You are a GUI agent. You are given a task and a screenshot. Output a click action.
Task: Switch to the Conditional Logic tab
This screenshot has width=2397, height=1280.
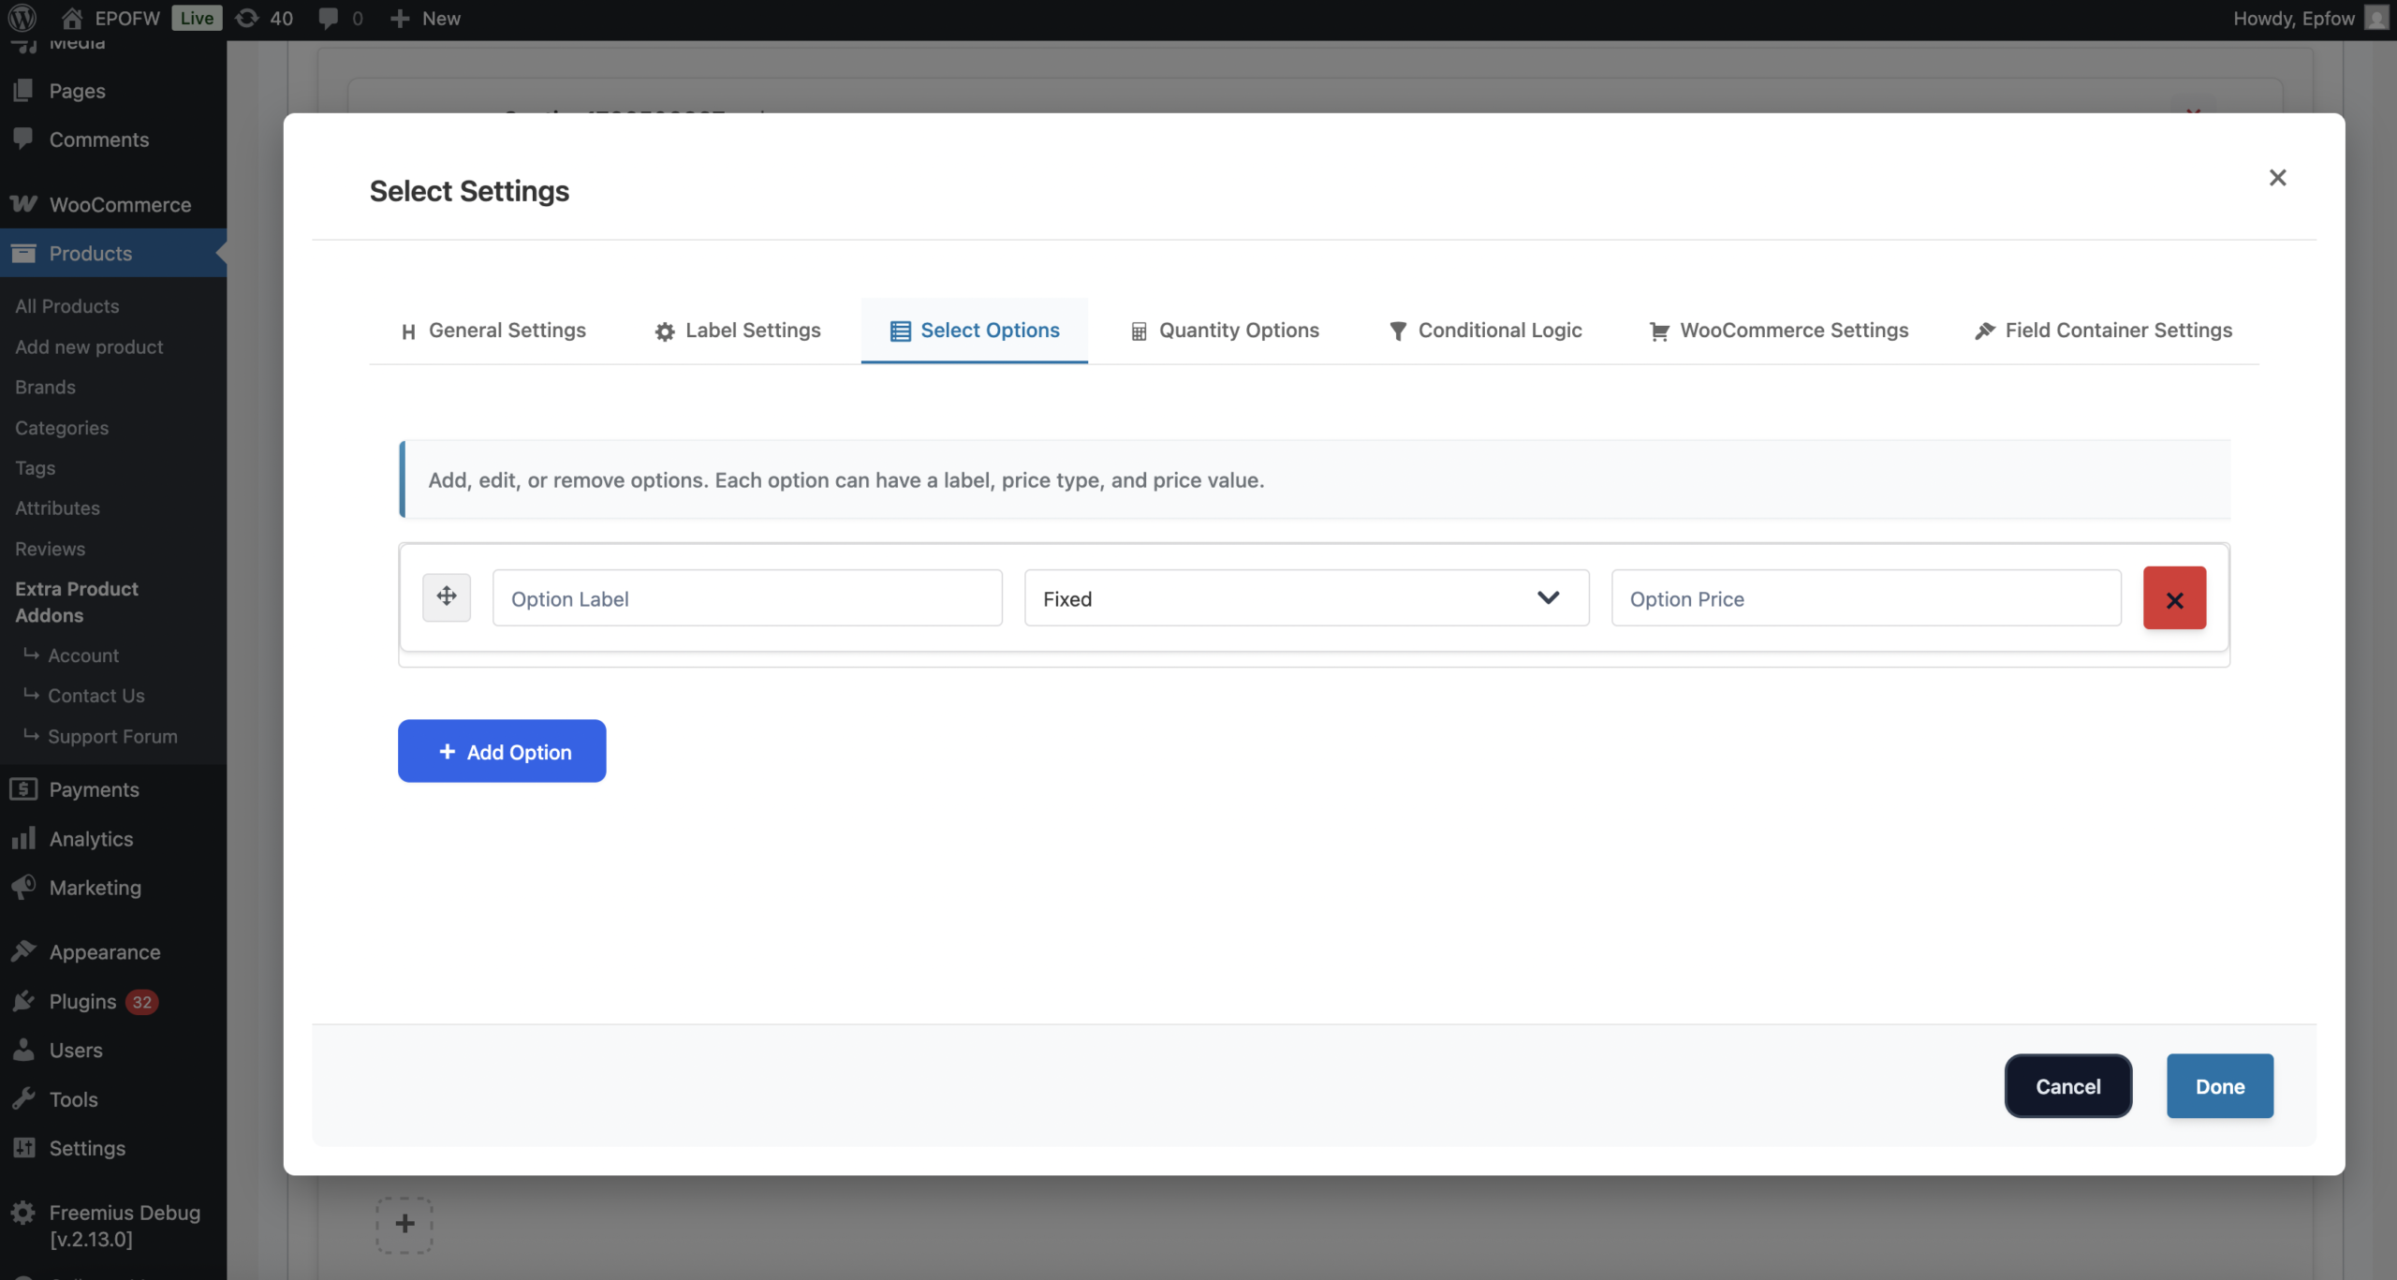[x=1485, y=331]
